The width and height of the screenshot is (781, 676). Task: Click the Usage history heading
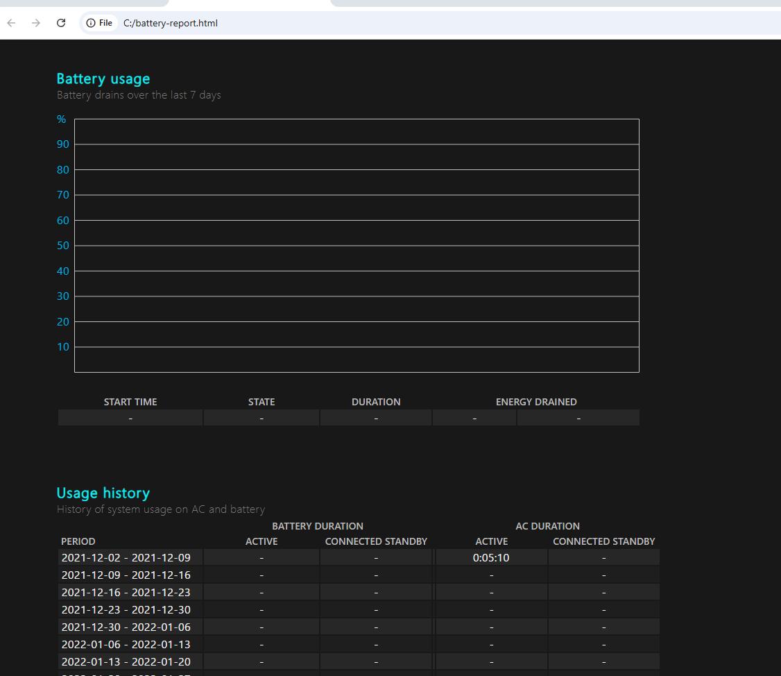103,493
